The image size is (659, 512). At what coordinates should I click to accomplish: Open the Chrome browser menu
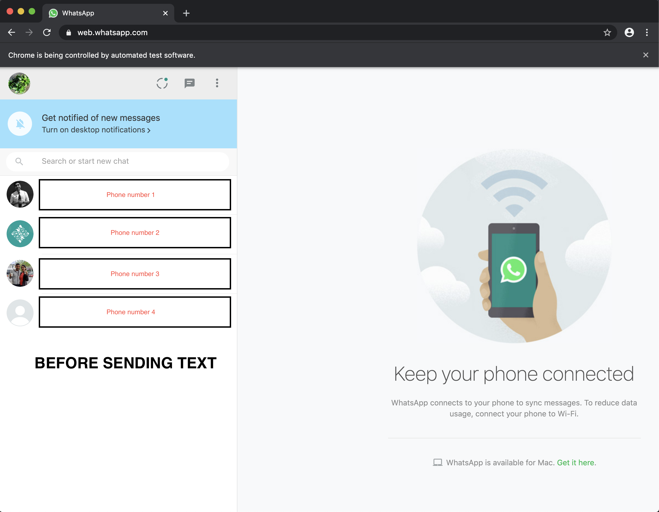[x=647, y=32]
